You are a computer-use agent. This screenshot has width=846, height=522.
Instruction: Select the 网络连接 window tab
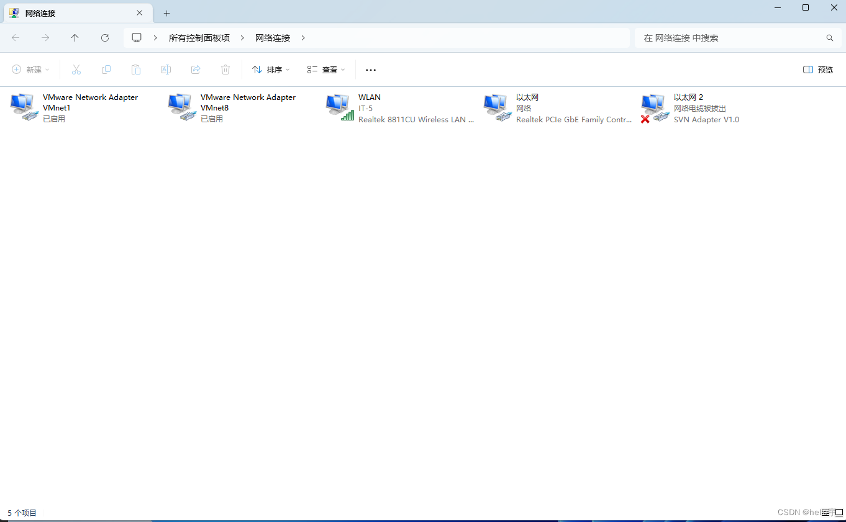click(x=78, y=13)
